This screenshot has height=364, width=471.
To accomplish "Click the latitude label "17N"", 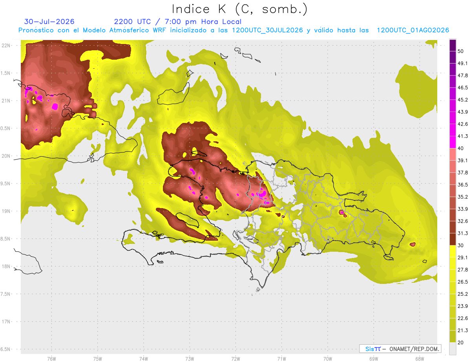I will pos(6,322).
